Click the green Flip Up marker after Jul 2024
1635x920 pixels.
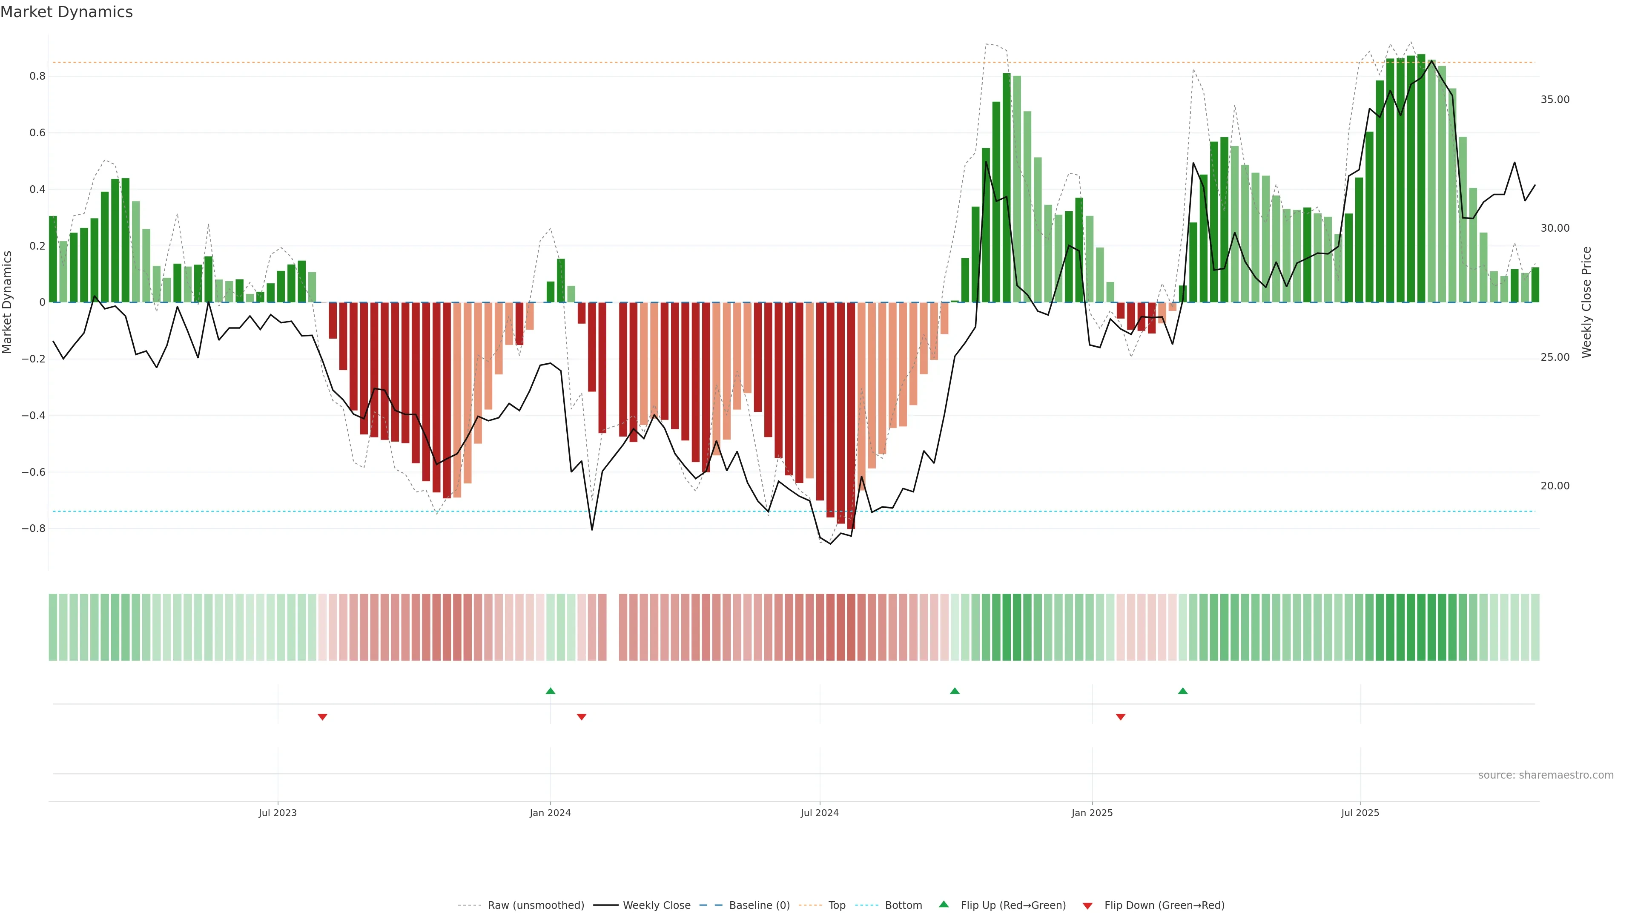[955, 691]
